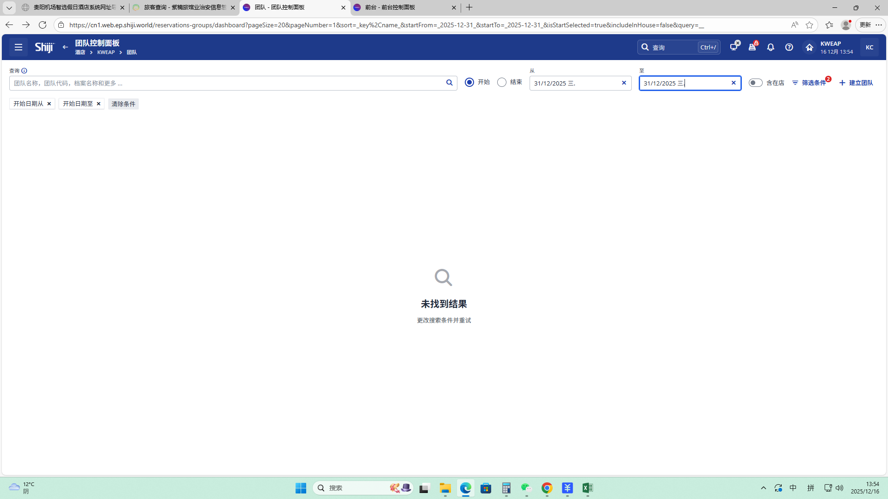
Task: Click the 清除条件 button
Action: tap(123, 104)
